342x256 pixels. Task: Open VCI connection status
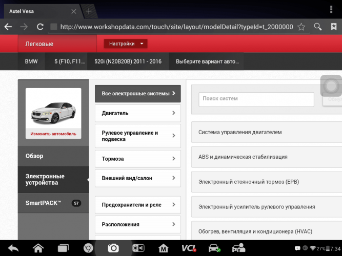point(189,248)
